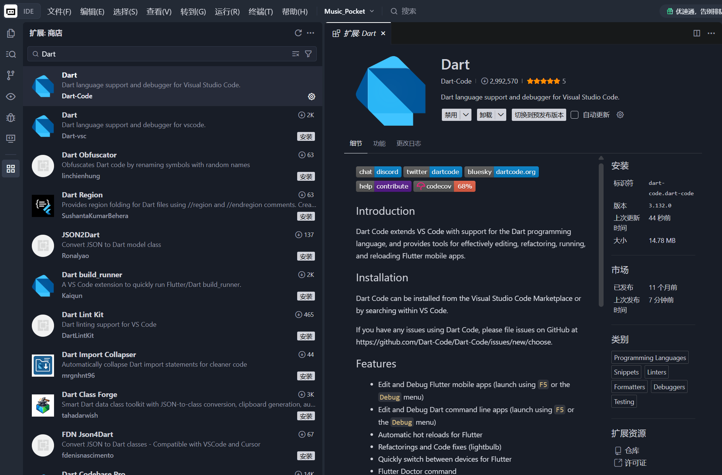Viewport: 722px width, 475px height.
Task: Open the Remote Explorer monitor icon
Action: coord(11,139)
